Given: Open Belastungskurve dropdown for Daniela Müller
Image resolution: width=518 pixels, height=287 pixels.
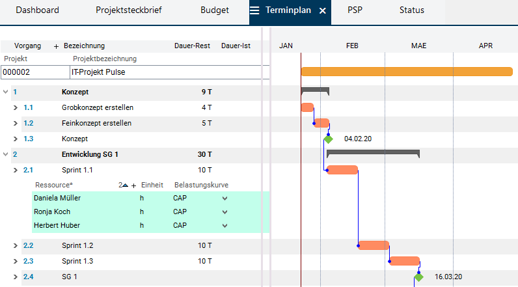Looking at the screenshot, I should (225, 198).
